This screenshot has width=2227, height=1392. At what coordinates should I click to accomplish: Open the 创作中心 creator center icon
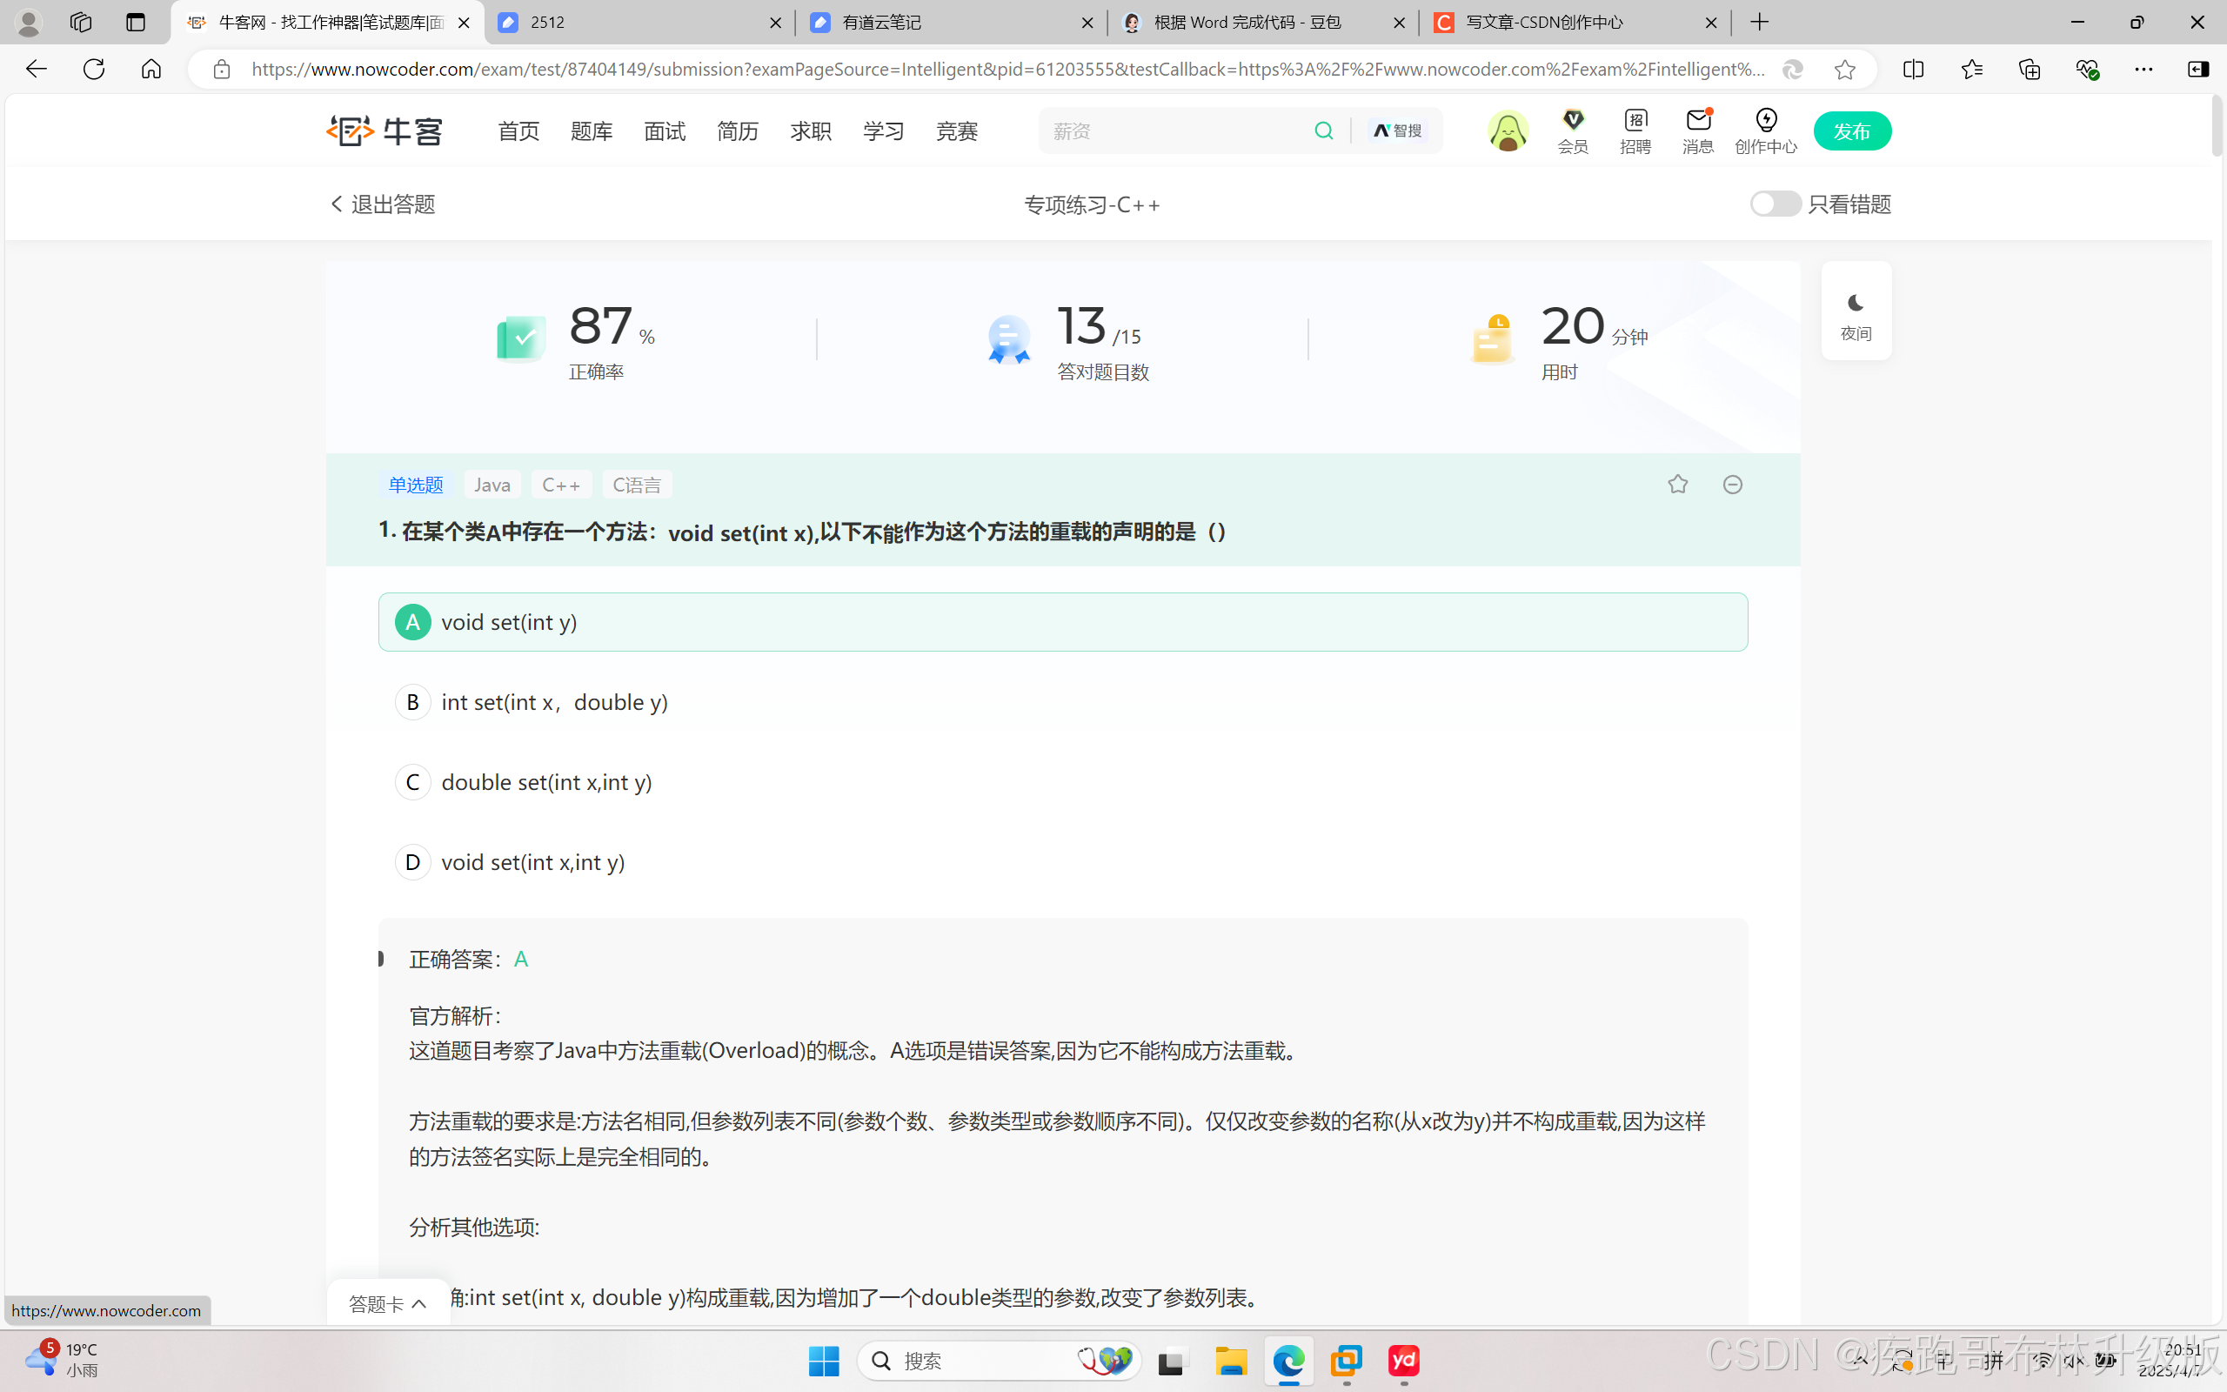click(1765, 130)
